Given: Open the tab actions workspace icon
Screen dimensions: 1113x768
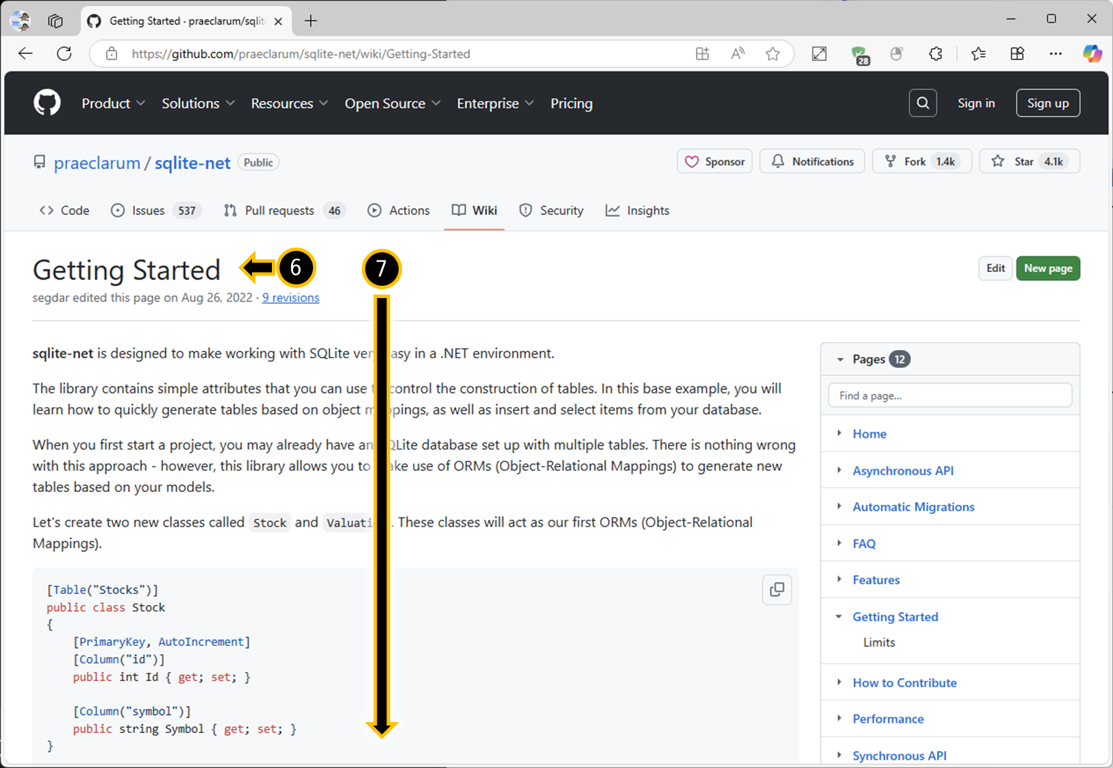Looking at the screenshot, I should click(x=55, y=21).
